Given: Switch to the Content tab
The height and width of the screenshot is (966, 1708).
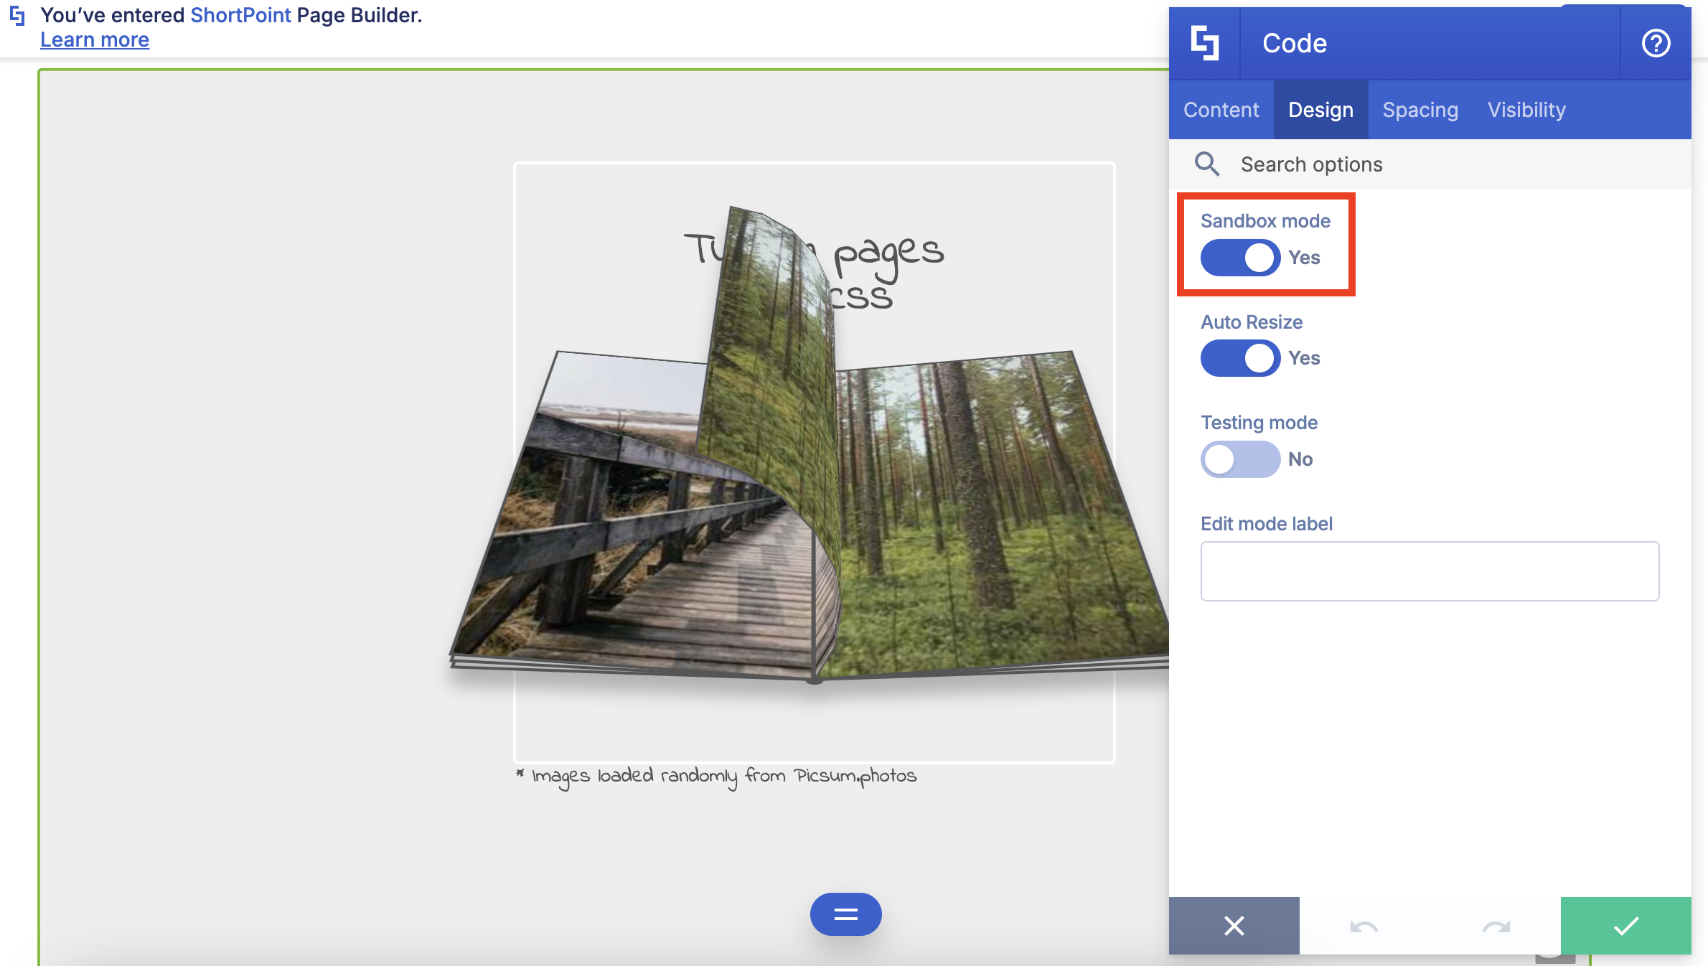Looking at the screenshot, I should tap(1221, 110).
